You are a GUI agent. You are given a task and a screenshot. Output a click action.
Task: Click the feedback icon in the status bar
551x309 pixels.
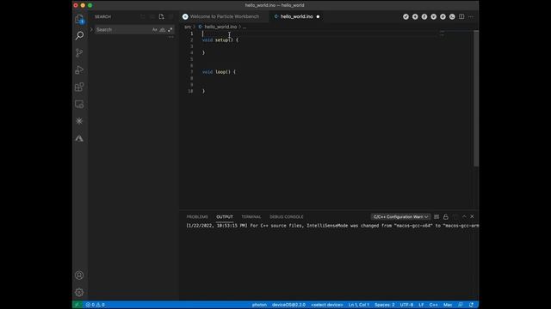(x=461, y=305)
